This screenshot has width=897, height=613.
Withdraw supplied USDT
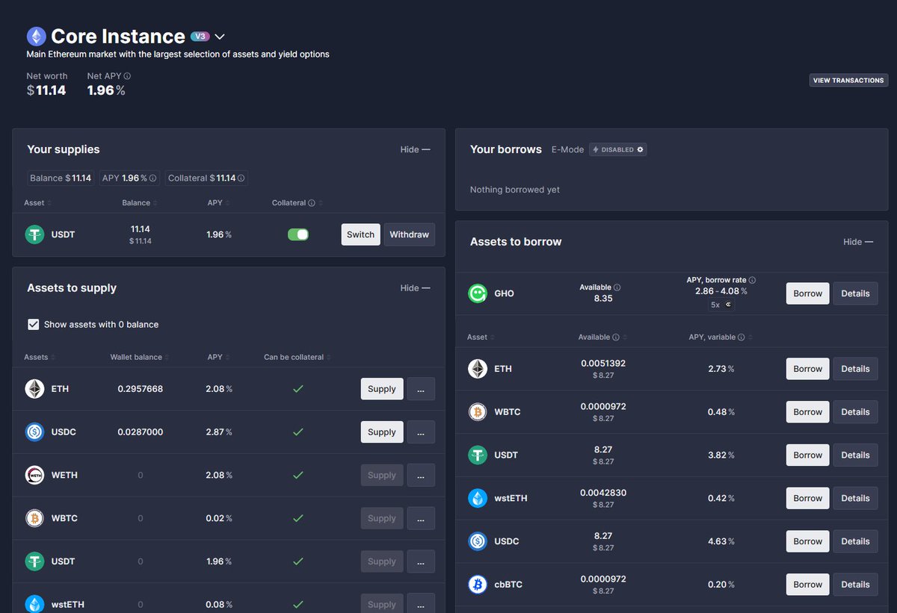[410, 234]
